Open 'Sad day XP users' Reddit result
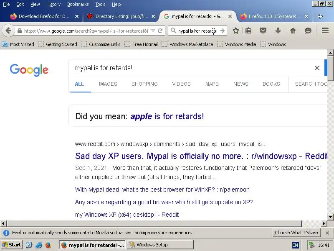The width and height of the screenshot is (334, 251). pyautogui.click(x=201, y=156)
